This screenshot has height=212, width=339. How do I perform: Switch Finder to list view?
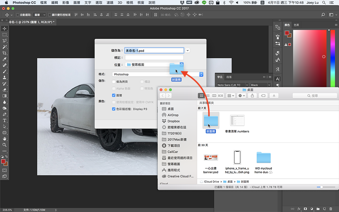click(208, 96)
